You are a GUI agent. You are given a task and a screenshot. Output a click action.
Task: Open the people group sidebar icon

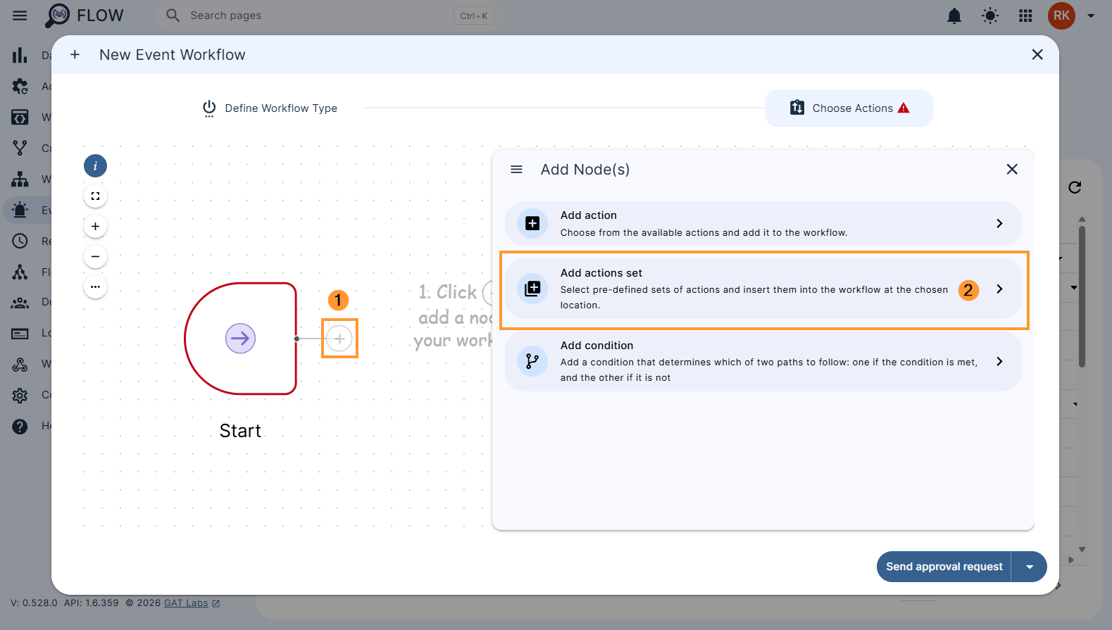point(20,303)
